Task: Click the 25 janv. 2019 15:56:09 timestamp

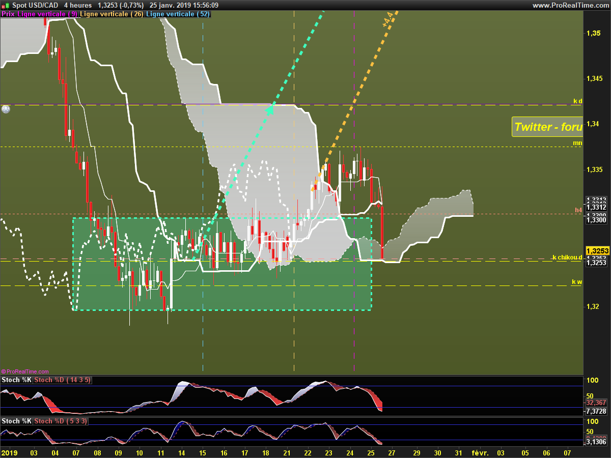Action: tap(184, 5)
